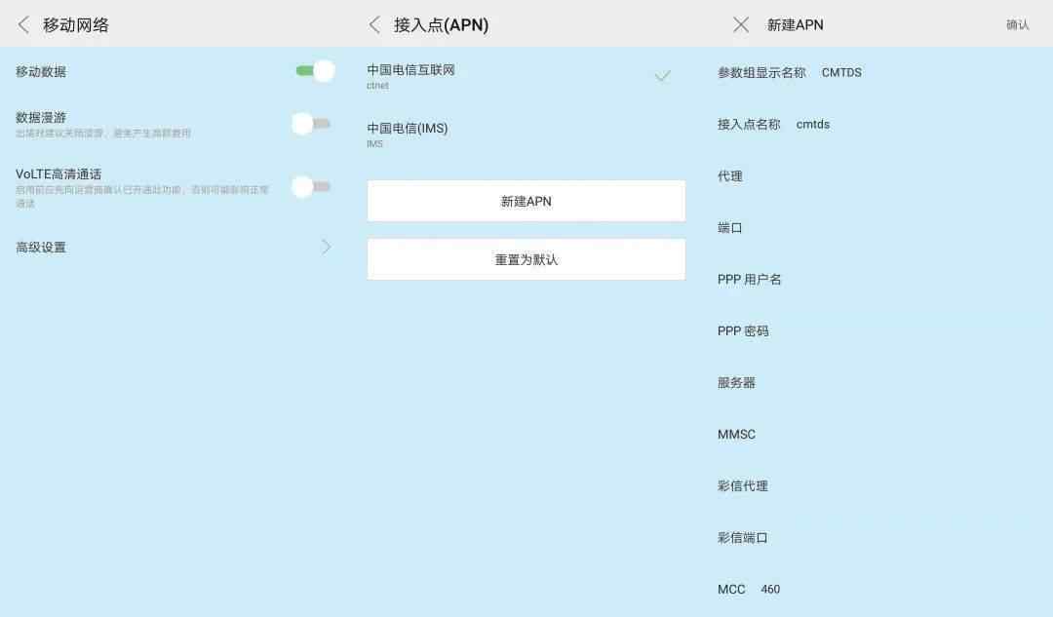Edit MCC value 460
The image size is (1053, 617).
pyautogui.click(x=769, y=590)
